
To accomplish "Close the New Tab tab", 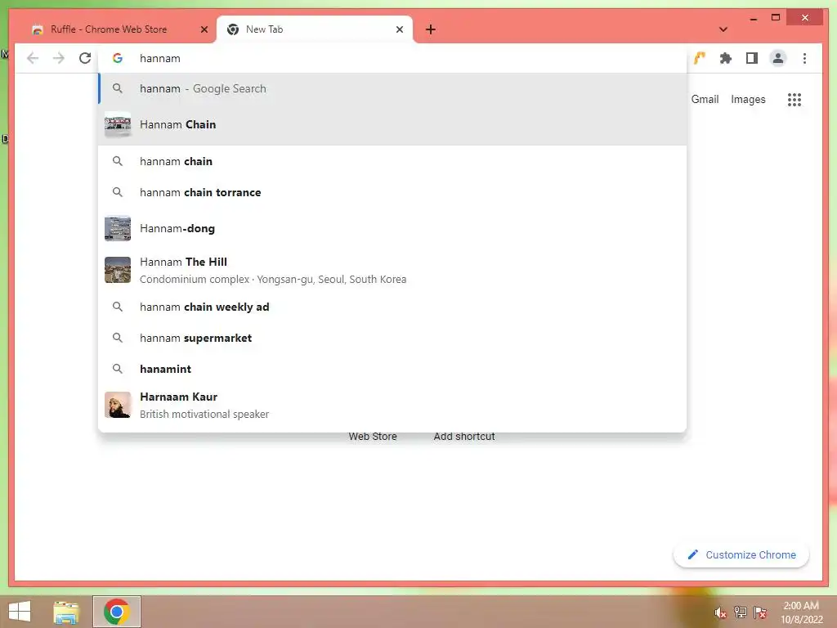I will pyautogui.click(x=399, y=29).
